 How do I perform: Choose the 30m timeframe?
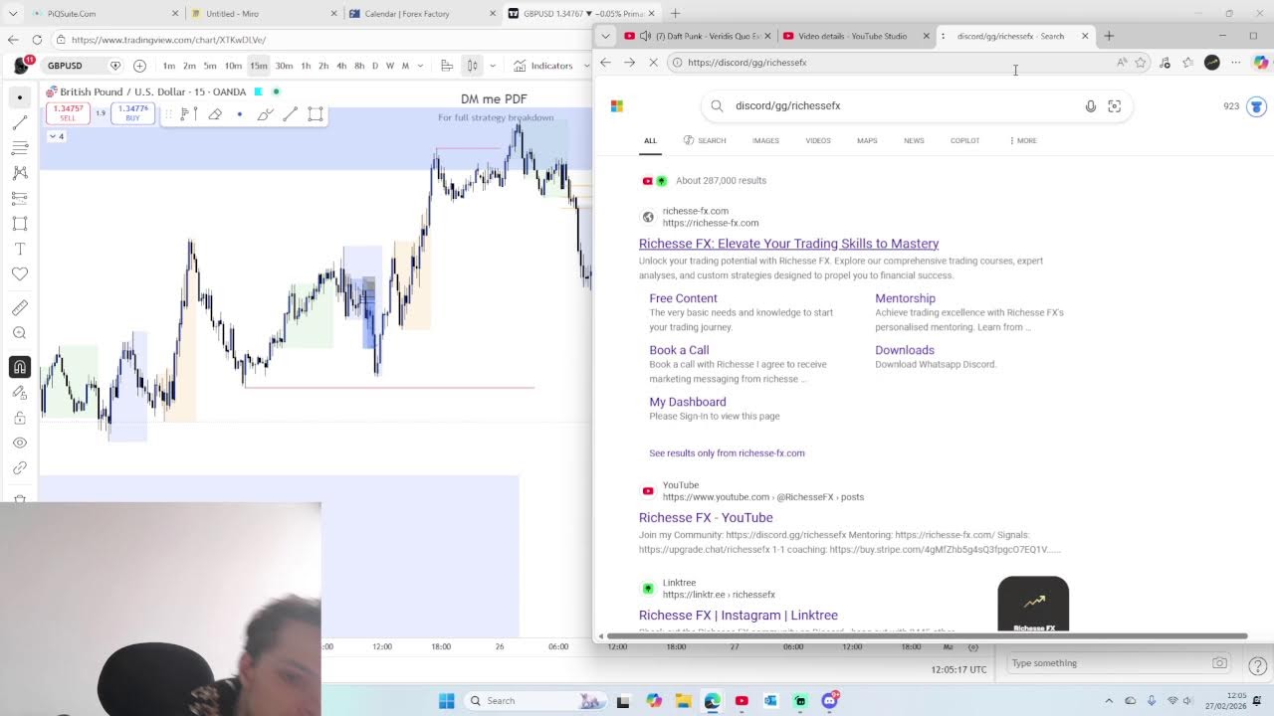tap(284, 66)
